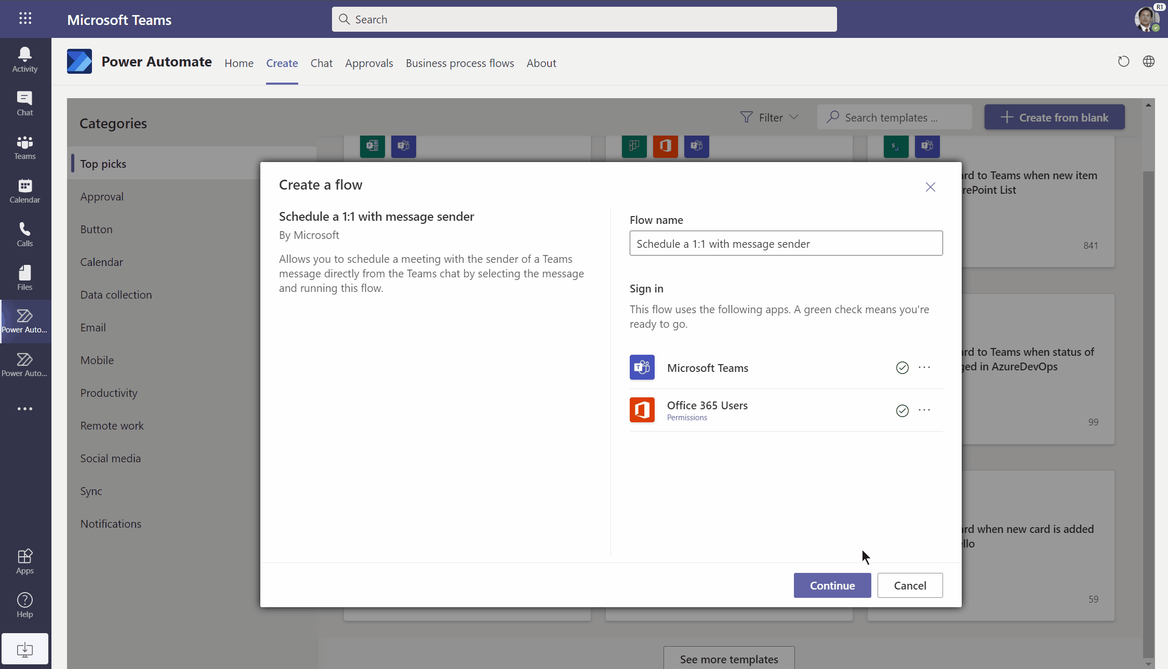Open the Calendar app icon

[25, 190]
